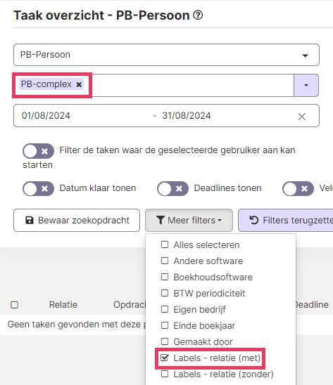The height and width of the screenshot is (385, 333).
Task: Sort by the Relatie column header
Action: pos(63,305)
